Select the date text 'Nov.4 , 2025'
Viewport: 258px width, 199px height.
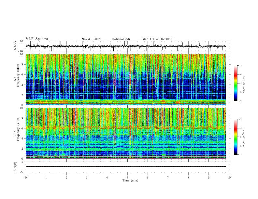(x=91, y=39)
